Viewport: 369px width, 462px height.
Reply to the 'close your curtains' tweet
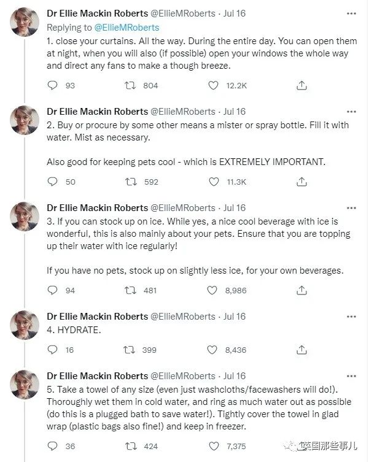[53, 85]
